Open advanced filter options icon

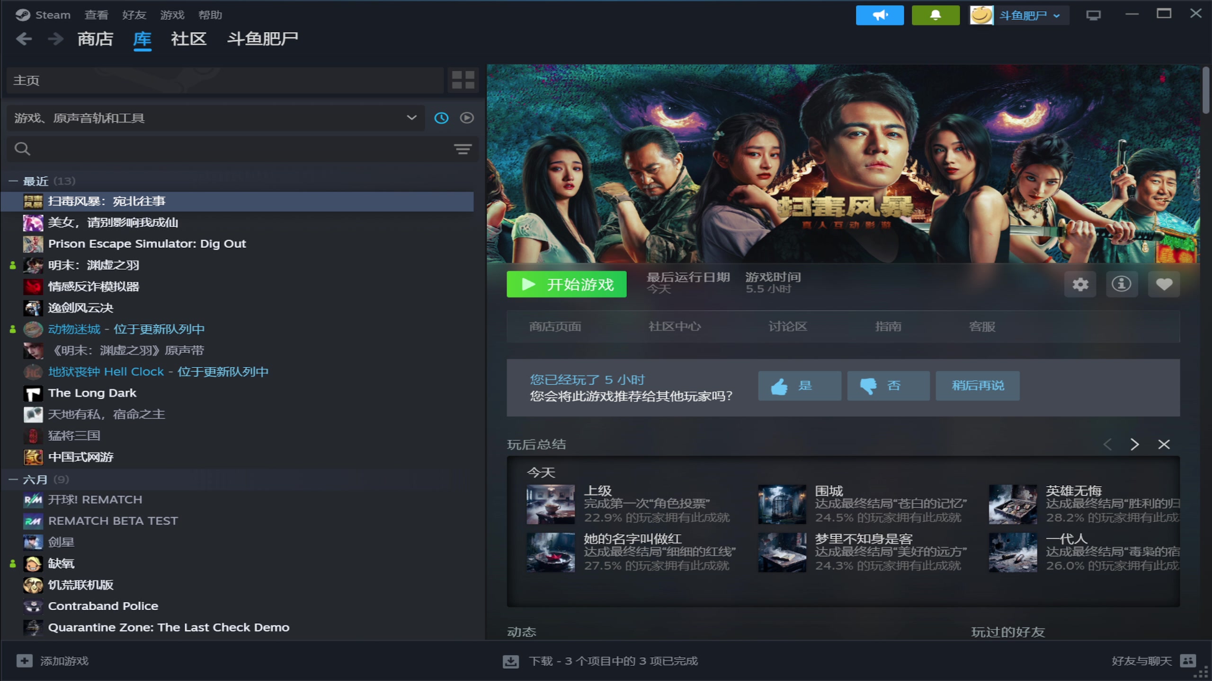pyautogui.click(x=463, y=149)
